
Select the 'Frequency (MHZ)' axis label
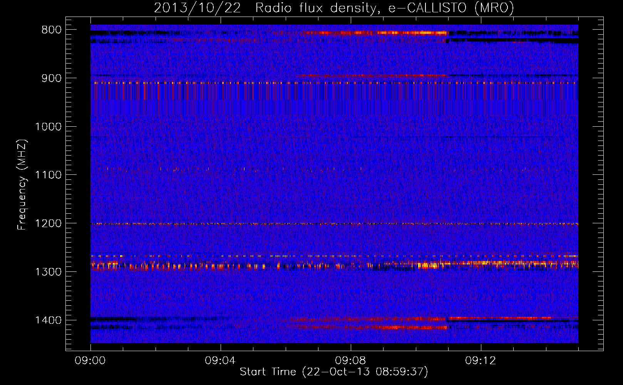point(22,185)
